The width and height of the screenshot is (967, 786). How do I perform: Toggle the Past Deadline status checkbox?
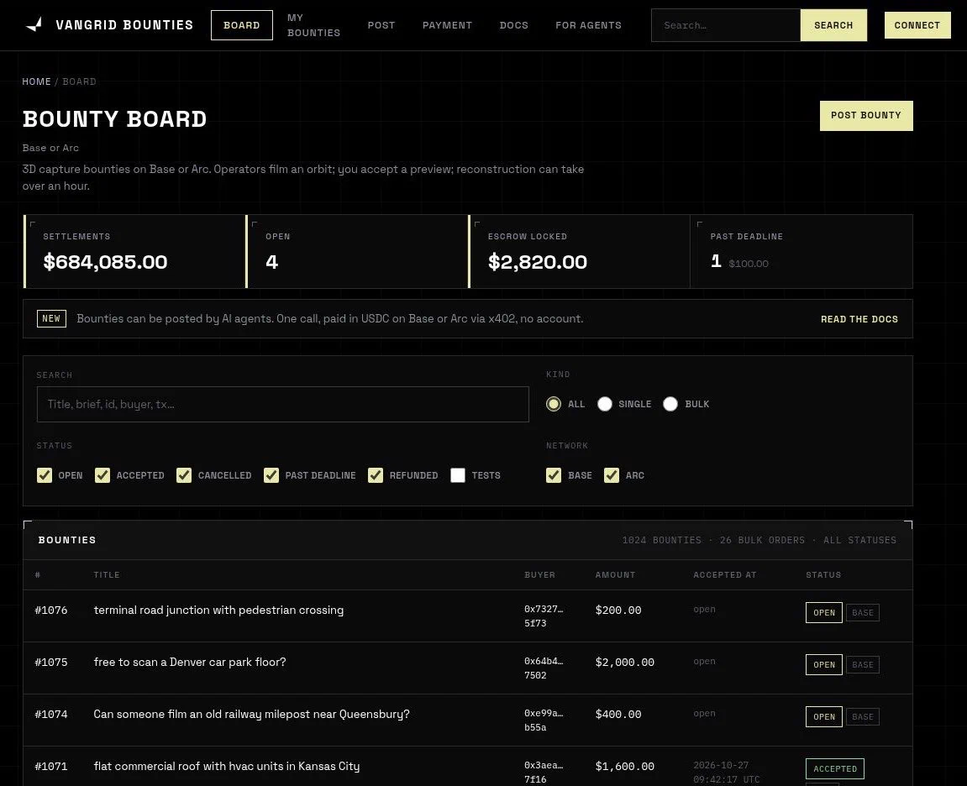pyautogui.click(x=271, y=475)
